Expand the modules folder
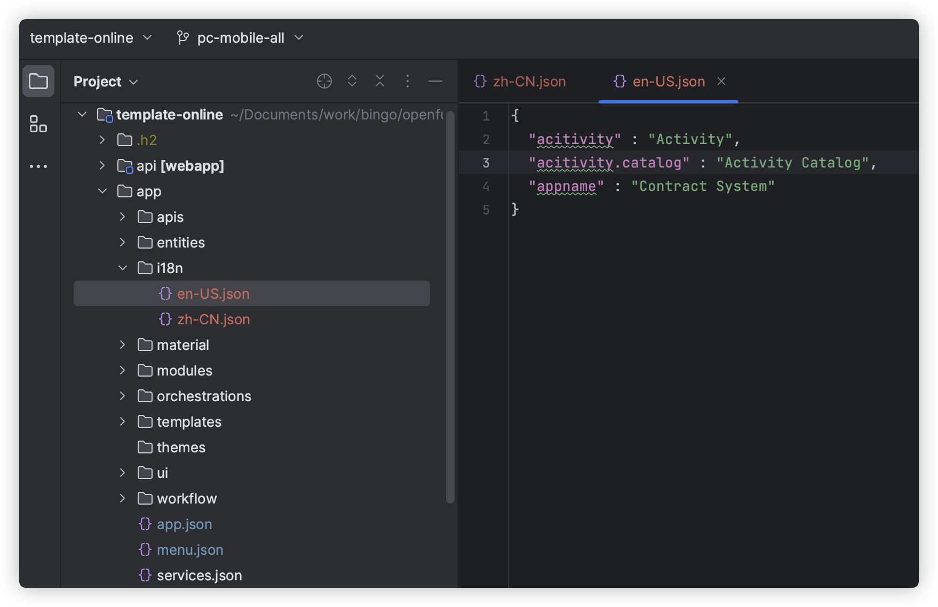 pos(123,370)
